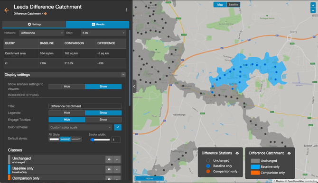Open the Step dropdown showing 5 m

[103, 33]
